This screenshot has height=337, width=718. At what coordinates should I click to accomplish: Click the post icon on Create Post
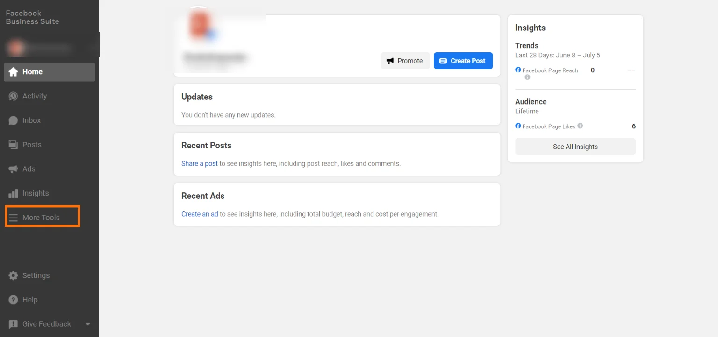point(443,61)
